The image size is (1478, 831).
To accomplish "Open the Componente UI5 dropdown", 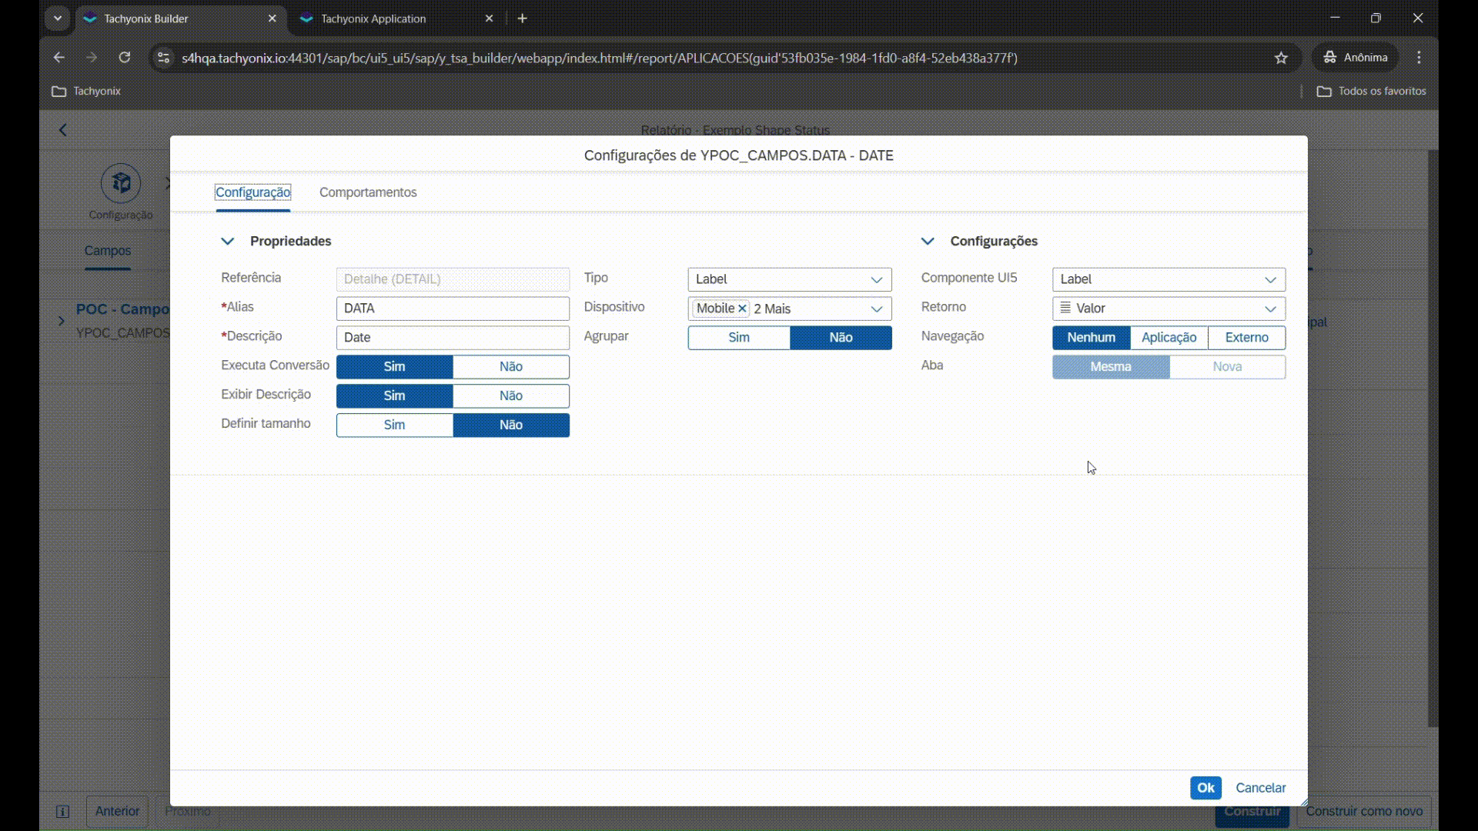I will [x=1269, y=279].
